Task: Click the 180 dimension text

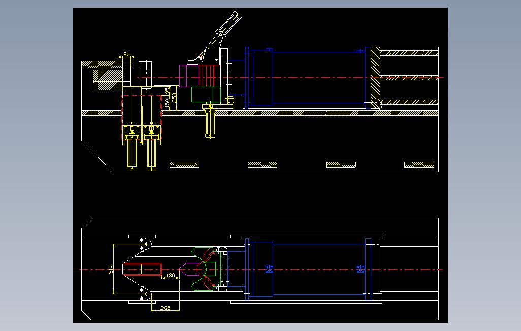Action: 170,275
